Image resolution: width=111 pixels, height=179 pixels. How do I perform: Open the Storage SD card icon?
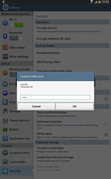tap(5, 111)
